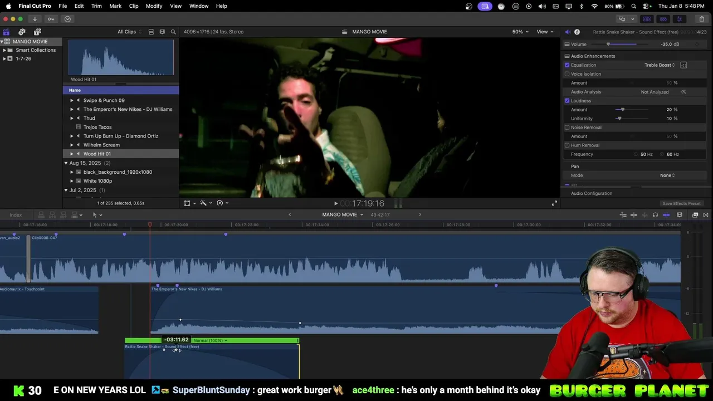This screenshot has width=713, height=401.
Task: Show or hide the Inspector panel
Action: [679, 19]
